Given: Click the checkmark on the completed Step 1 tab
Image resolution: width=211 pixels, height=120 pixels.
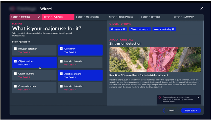Looking at the screenshot, I should [39, 17].
